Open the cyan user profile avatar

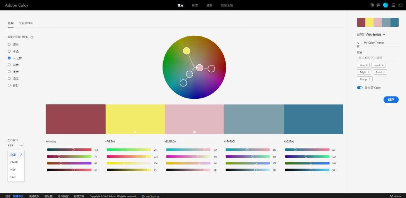[385, 5]
